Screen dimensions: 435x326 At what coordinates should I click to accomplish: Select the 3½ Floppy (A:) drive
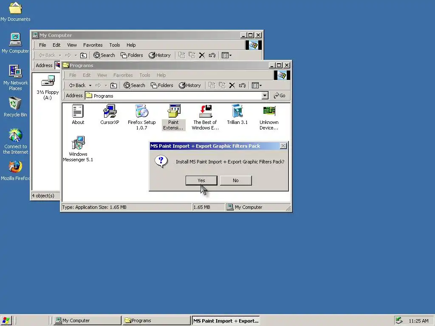point(48,87)
